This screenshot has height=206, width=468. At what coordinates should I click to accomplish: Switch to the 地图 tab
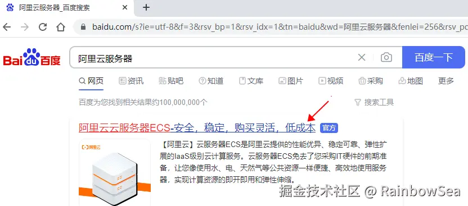click(411, 81)
